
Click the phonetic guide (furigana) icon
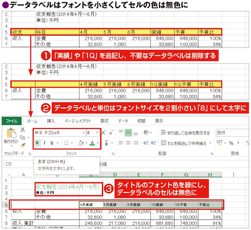point(106,143)
